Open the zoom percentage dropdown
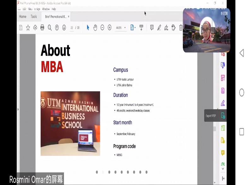 tap(125, 28)
